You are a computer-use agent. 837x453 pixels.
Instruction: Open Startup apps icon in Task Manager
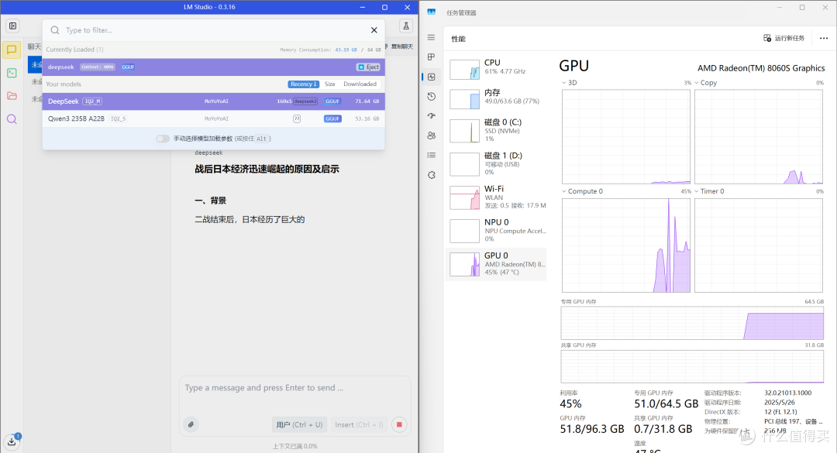tap(432, 116)
